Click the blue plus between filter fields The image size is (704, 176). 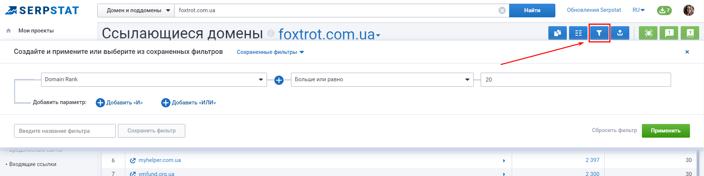[279, 80]
